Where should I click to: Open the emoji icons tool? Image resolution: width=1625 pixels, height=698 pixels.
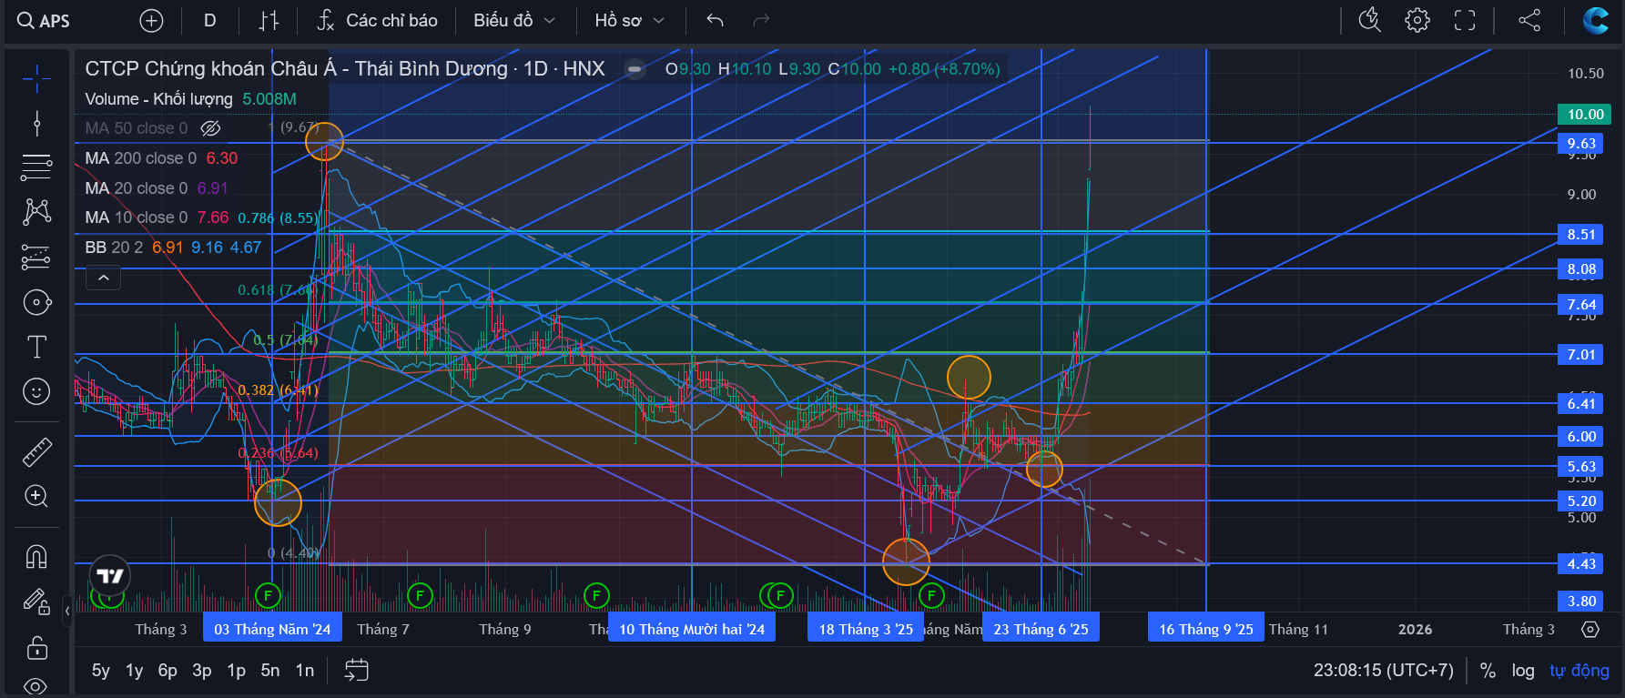36,391
